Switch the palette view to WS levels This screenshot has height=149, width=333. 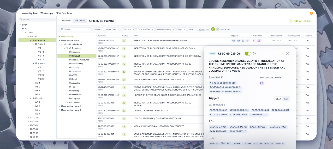pos(80,21)
